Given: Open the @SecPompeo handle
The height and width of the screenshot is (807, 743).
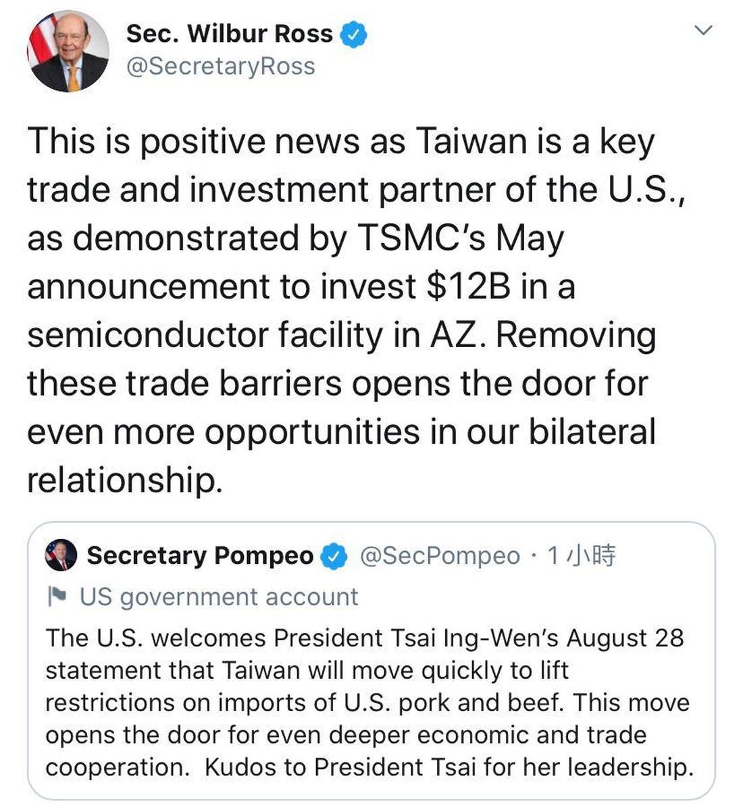Looking at the screenshot, I should point(440,556).
